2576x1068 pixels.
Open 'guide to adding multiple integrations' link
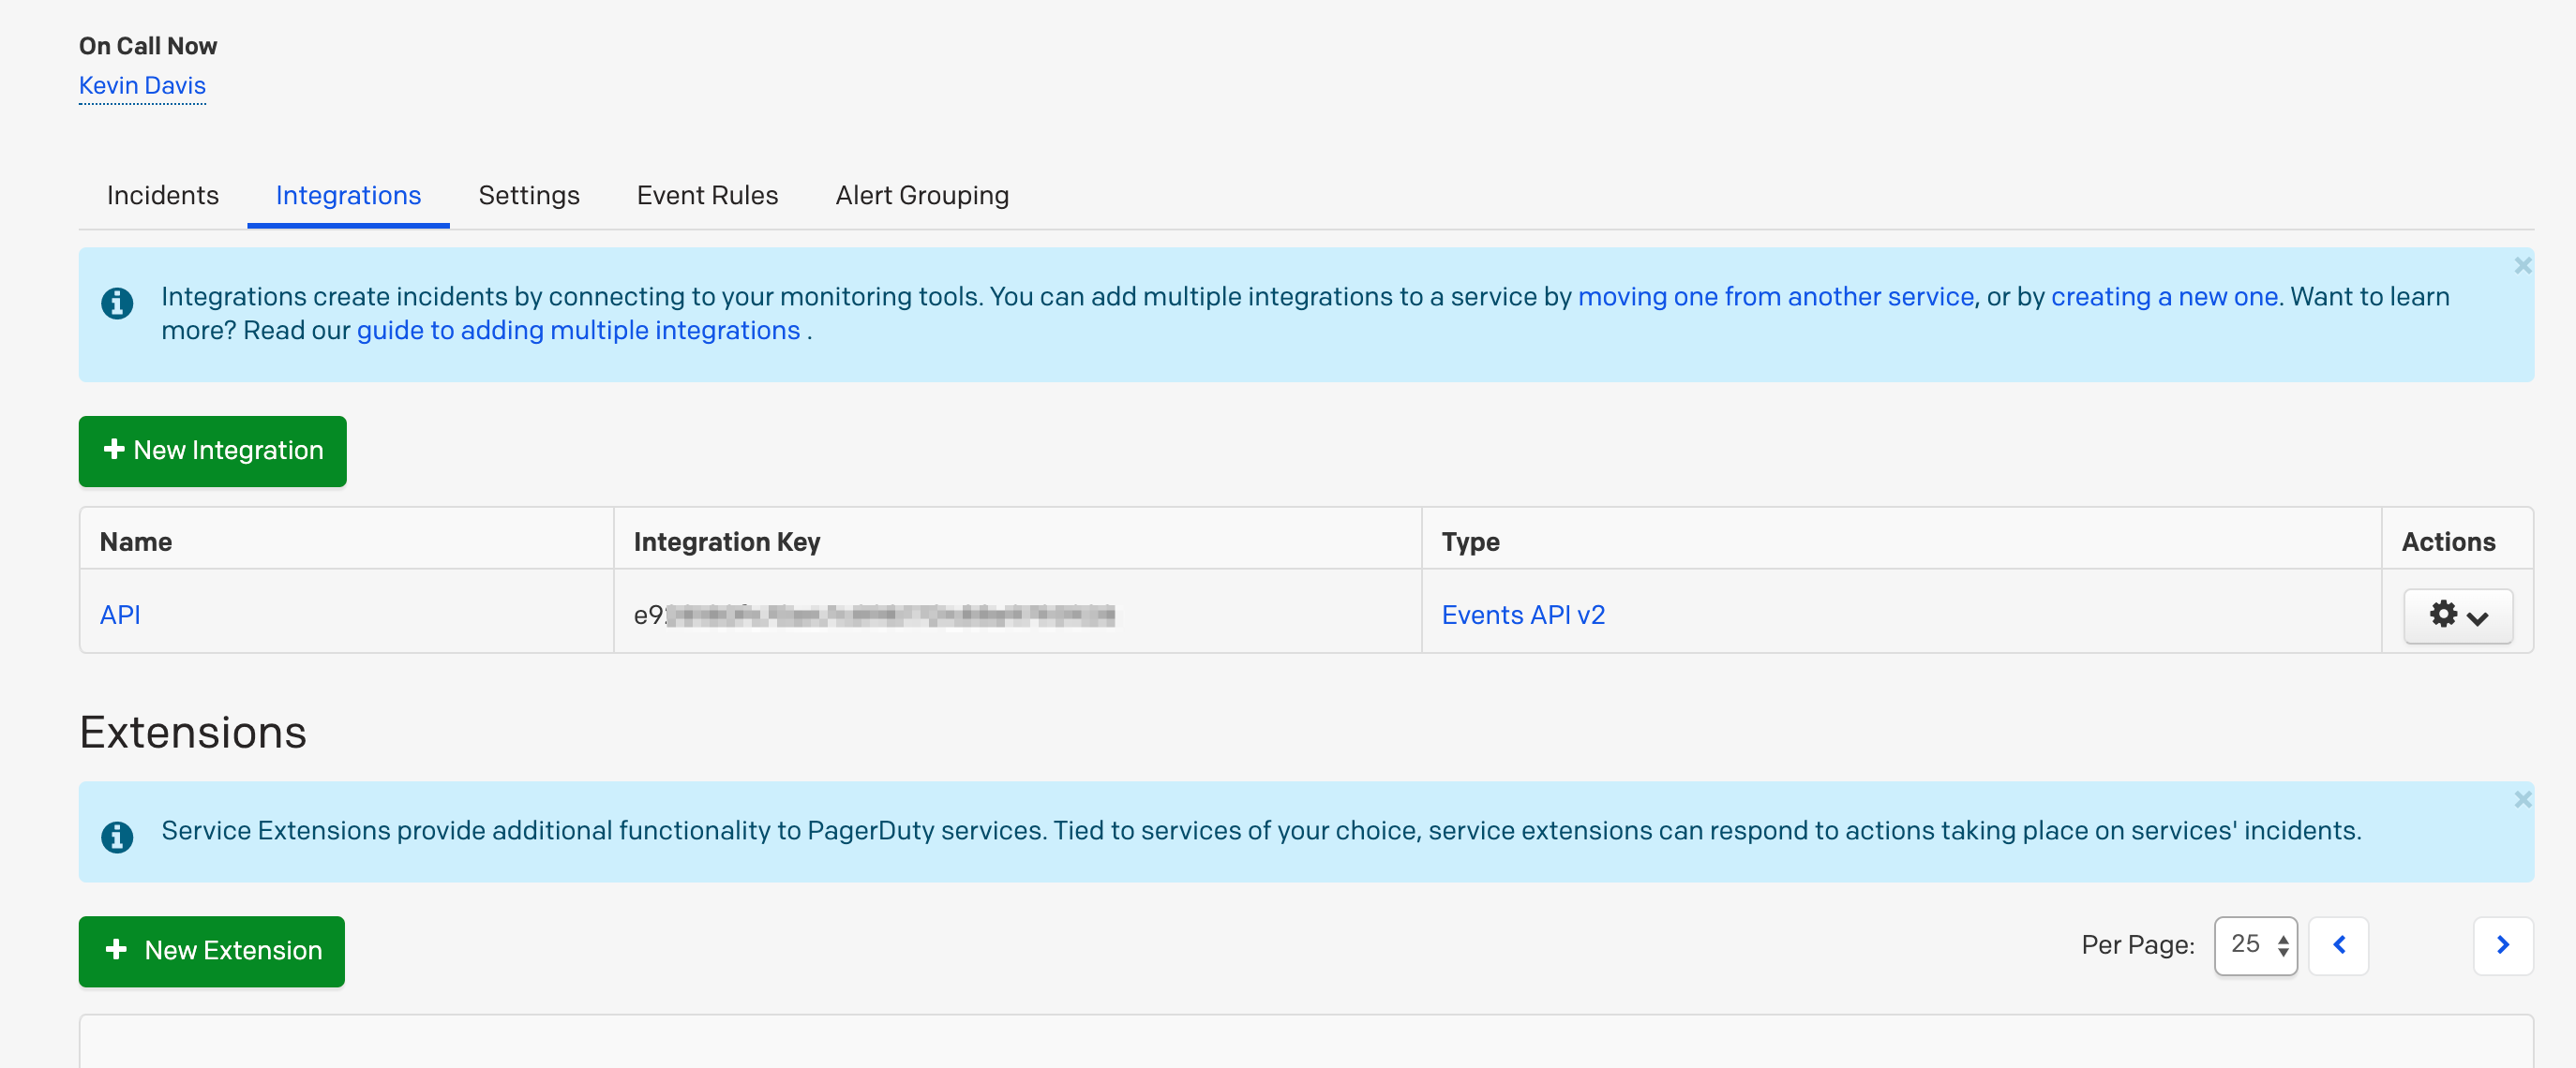pyautogui.click(x=578, y=331)
